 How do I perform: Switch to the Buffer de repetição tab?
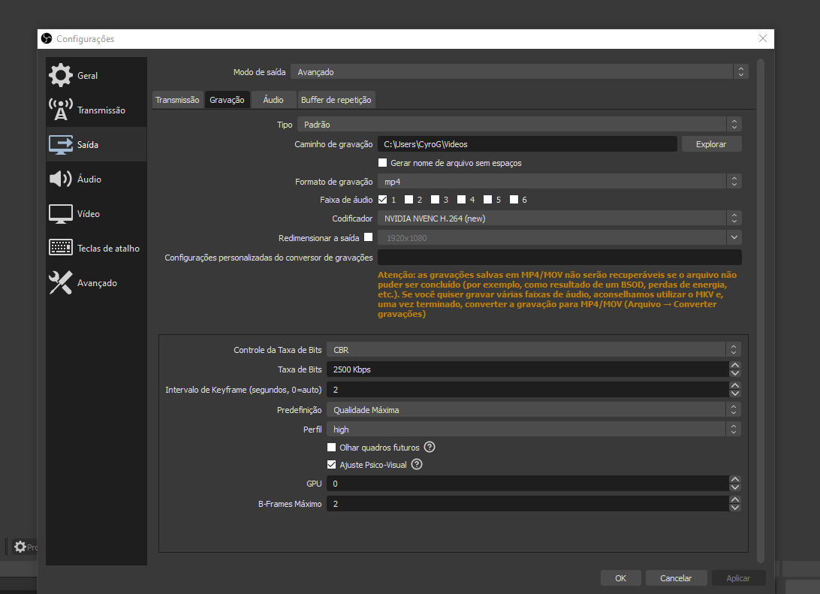pyautogui.click(x=336, y=100)
